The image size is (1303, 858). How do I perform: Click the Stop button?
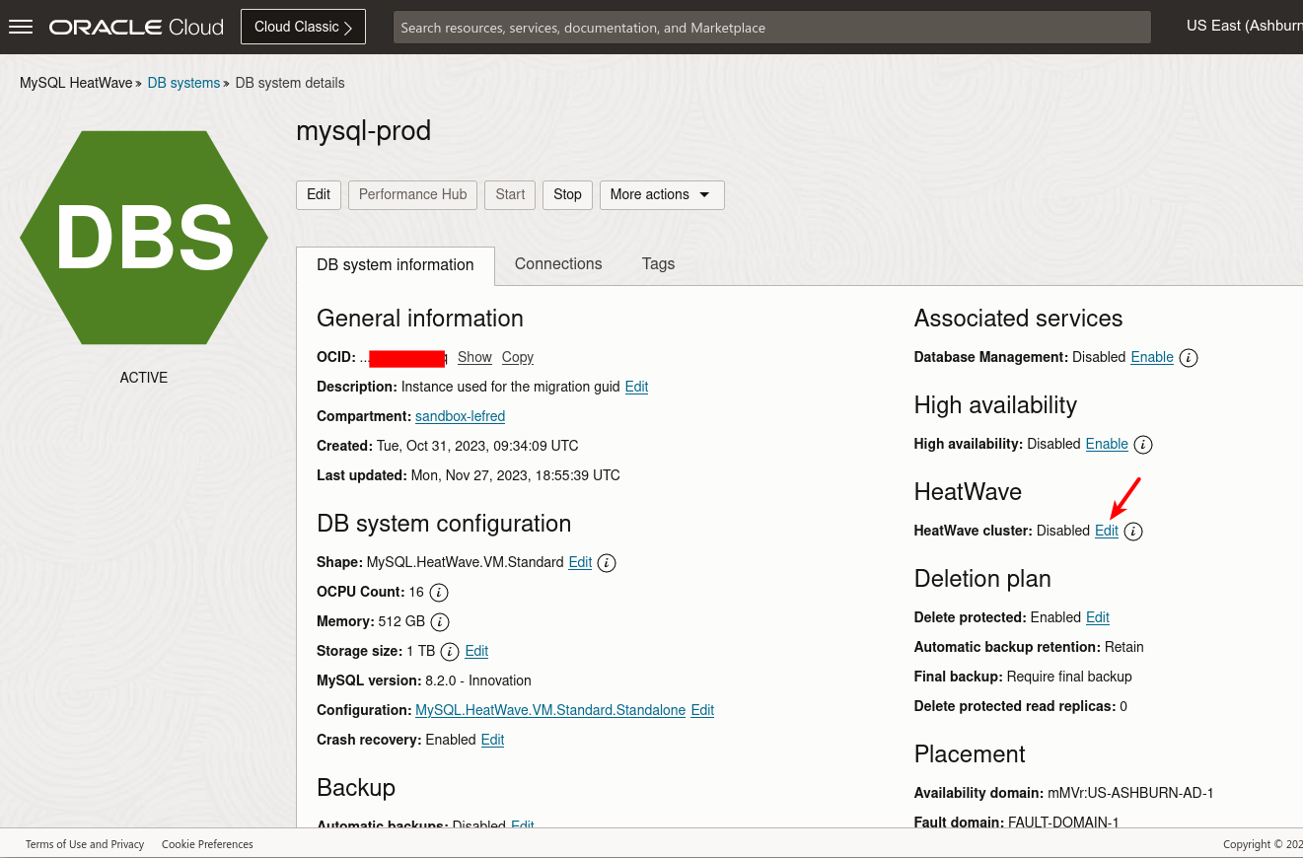(567, 194)
